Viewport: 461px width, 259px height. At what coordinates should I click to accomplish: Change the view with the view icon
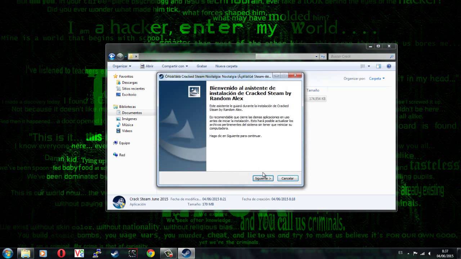click(x=363, y=66)
